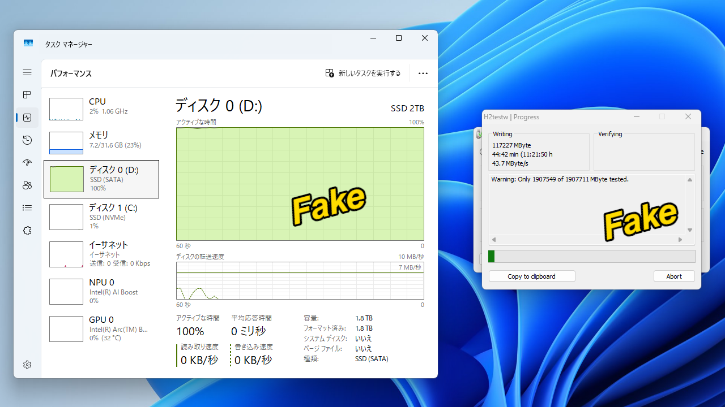Click the 書き込み速度 write speed label
Viewport: 725px width, 407px height.
pyautogui.click(x=254, y=347)
